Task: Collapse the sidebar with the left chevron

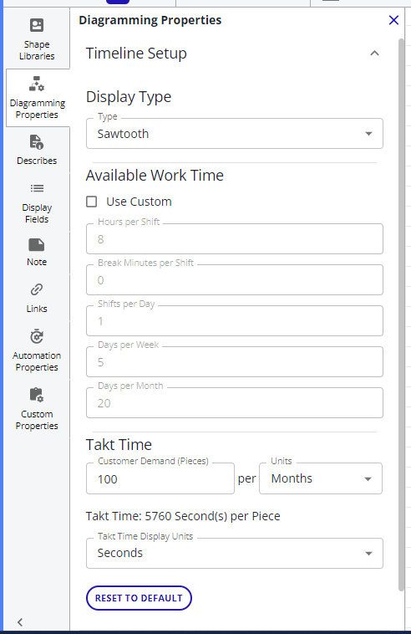Action: (20, 621)
